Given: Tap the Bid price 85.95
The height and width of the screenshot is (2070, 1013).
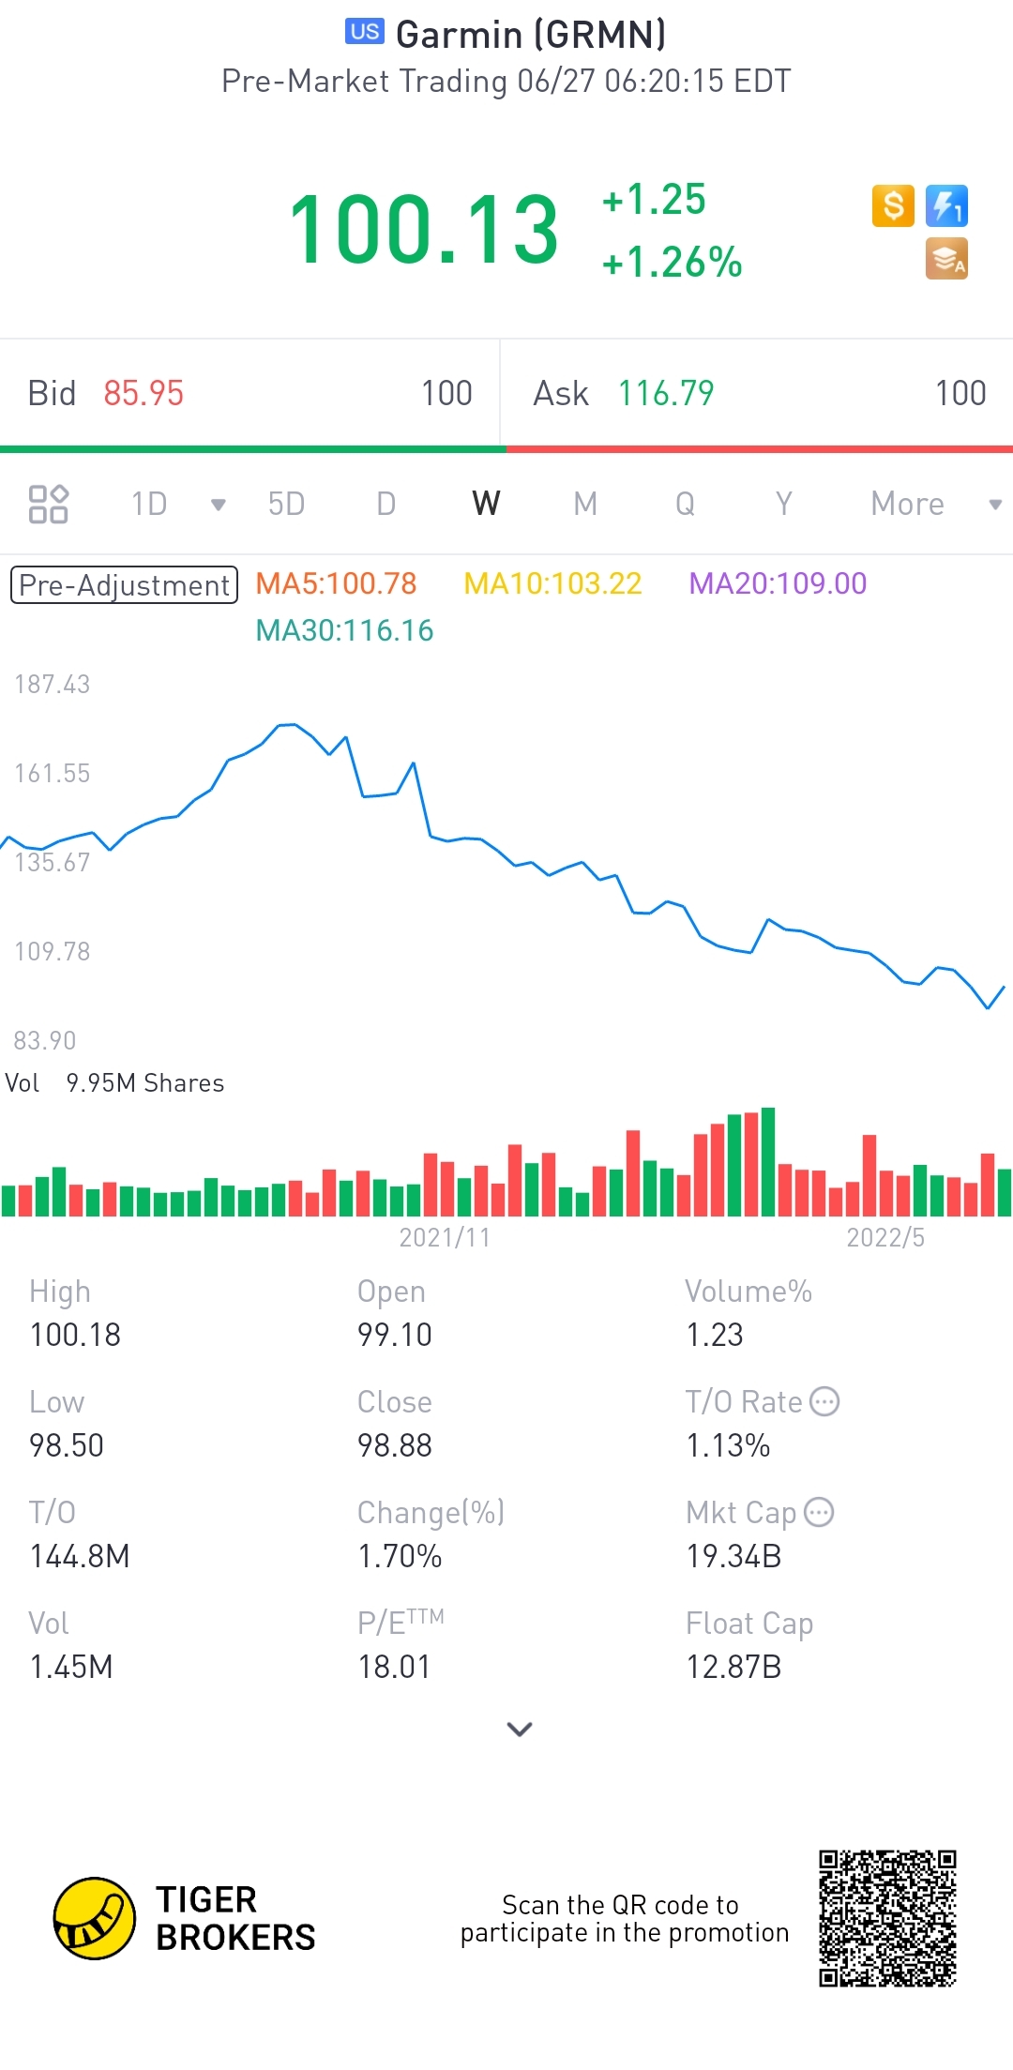Looking at the screenshot, I should [144, 393].
